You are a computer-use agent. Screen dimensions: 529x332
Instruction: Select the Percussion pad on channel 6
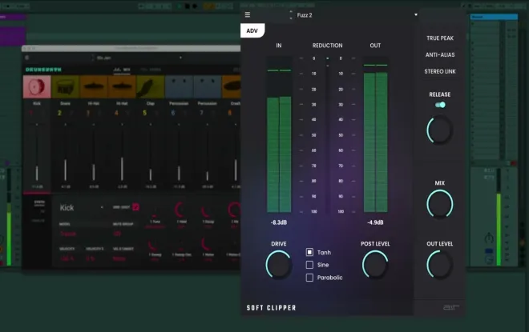179,87
